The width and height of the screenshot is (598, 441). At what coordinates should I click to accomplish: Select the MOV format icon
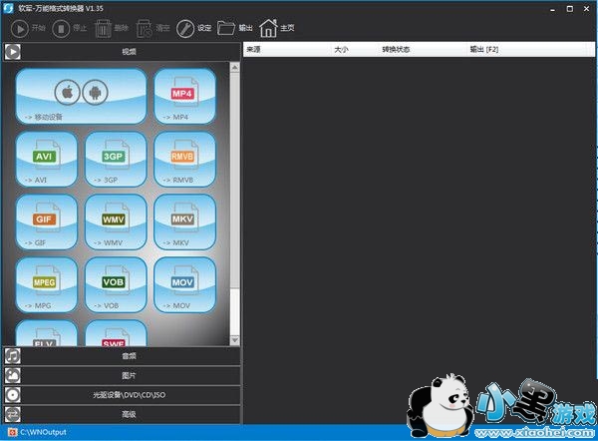coord(184,285)
